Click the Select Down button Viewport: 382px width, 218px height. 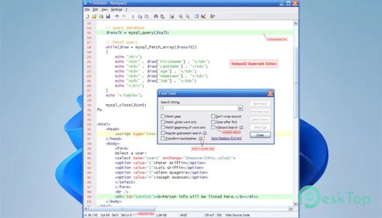(x=260, y=119)
